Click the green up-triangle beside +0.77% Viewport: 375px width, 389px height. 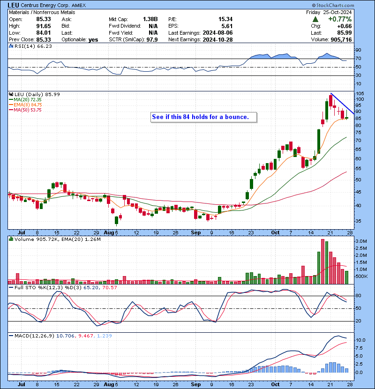tap(315, 19)
